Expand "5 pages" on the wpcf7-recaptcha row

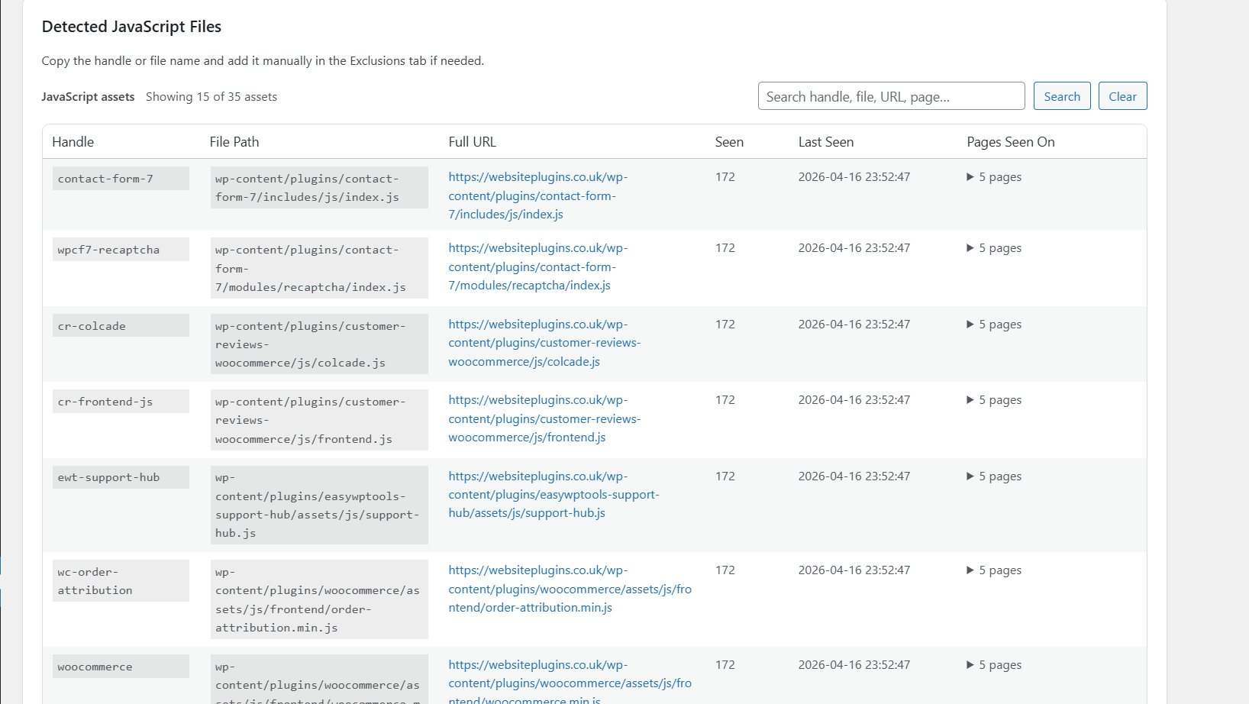point(992,247)
